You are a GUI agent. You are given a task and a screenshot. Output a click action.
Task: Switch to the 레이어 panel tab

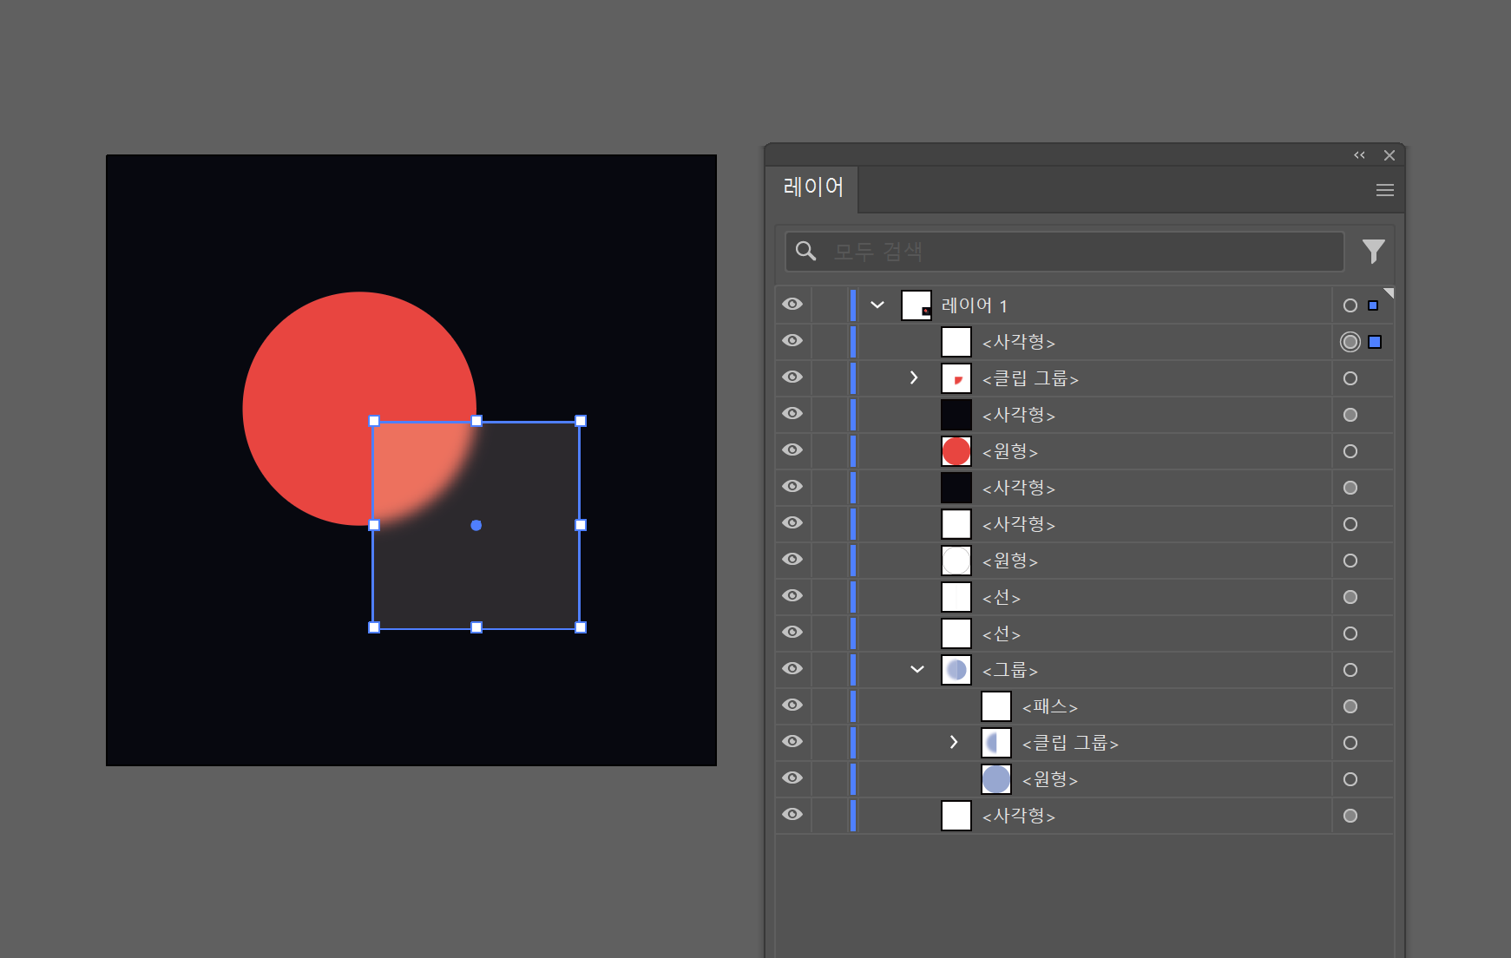[x=813, y=187]
